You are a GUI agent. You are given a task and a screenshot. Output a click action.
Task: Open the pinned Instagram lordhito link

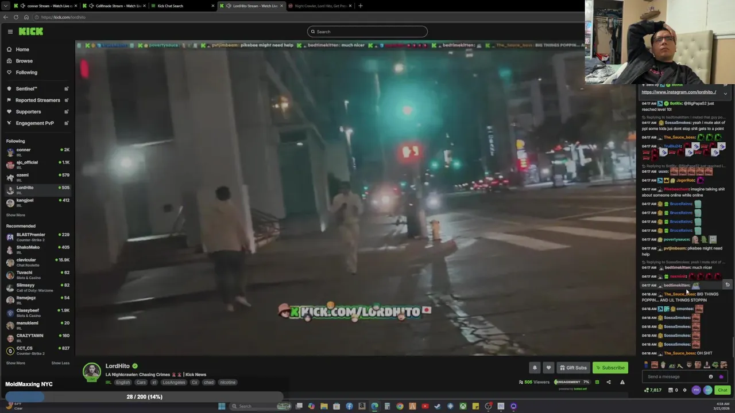pyautogui.click(x=678, y=92)
